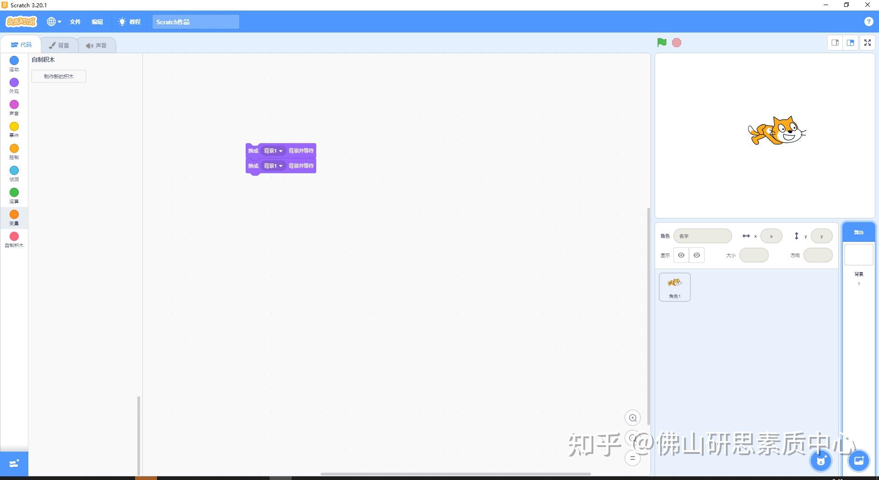Click the 制作新的积木 button
879x480 pixels.
click(59, 76)
